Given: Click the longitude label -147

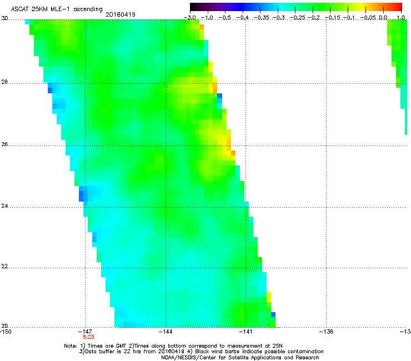Looking at the screenshot, I should click(x=85, y=332).
